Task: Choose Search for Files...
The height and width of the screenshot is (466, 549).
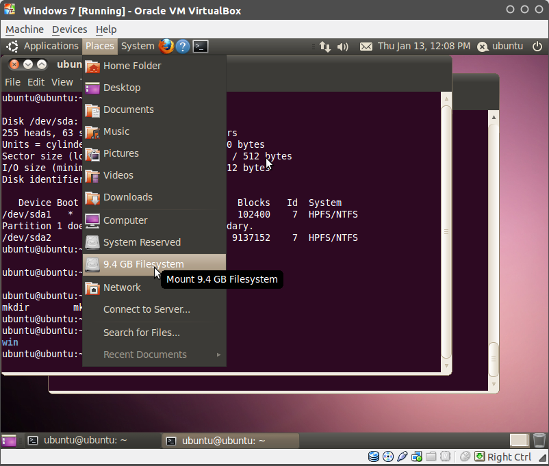Action: (154, 333)
